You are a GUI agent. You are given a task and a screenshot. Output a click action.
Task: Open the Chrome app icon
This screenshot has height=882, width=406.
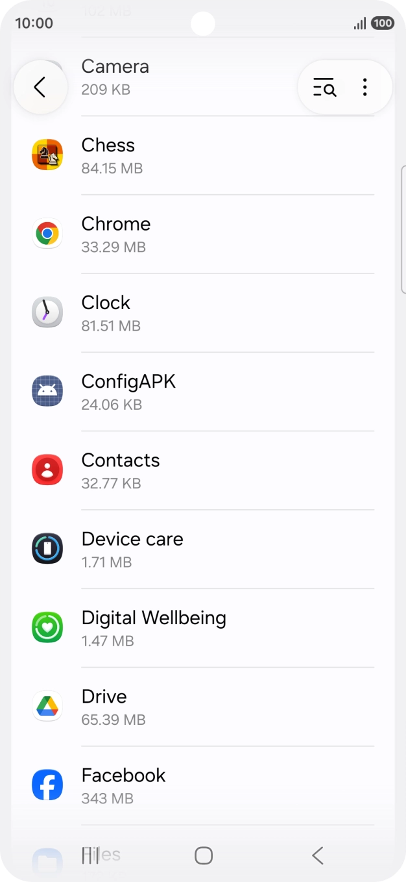tap(47, 233)
